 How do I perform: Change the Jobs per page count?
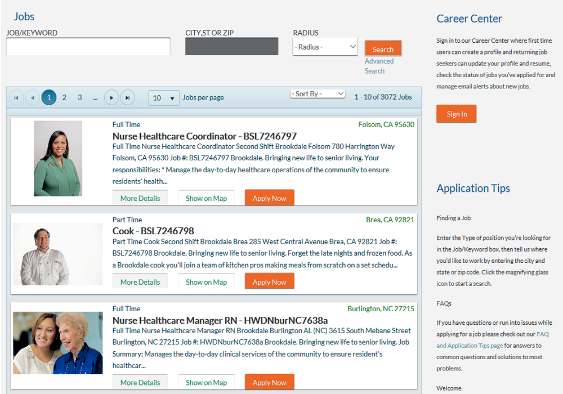point(163,97)
